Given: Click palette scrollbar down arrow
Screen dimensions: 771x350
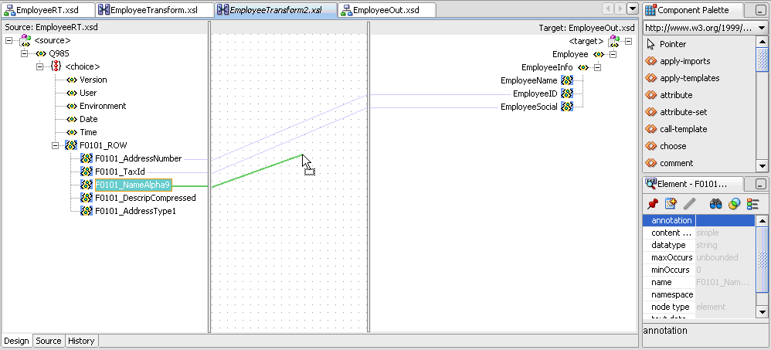Looking at the screenshot, I should 762,165.
